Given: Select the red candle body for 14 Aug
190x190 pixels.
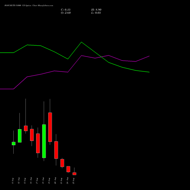Looking at the screenshot, I should pyautogui.click(x=32, y=135).
